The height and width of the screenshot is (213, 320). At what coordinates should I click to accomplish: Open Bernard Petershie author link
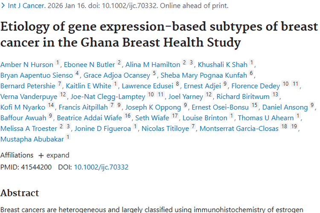click(28, 86)
